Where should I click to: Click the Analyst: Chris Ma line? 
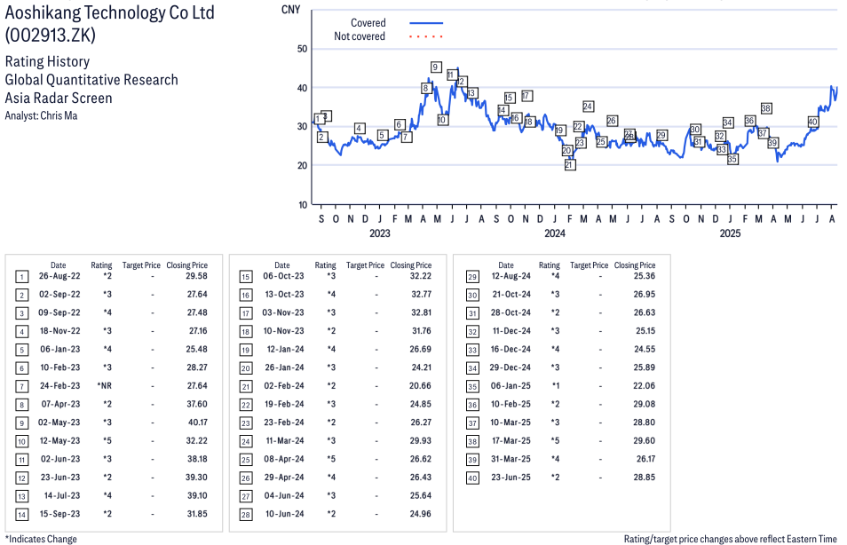coord(41,115)
